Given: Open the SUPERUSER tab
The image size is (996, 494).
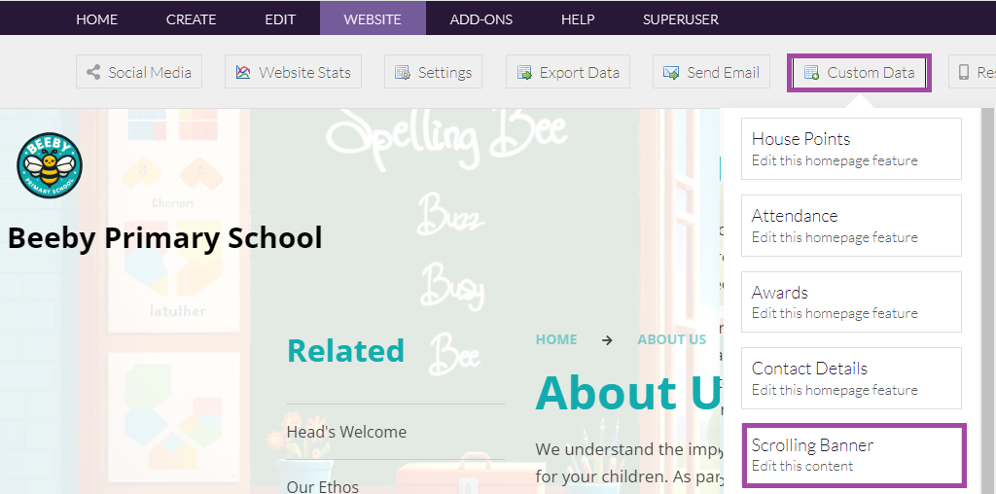Looking at the screenshot, I should point(681,18).
